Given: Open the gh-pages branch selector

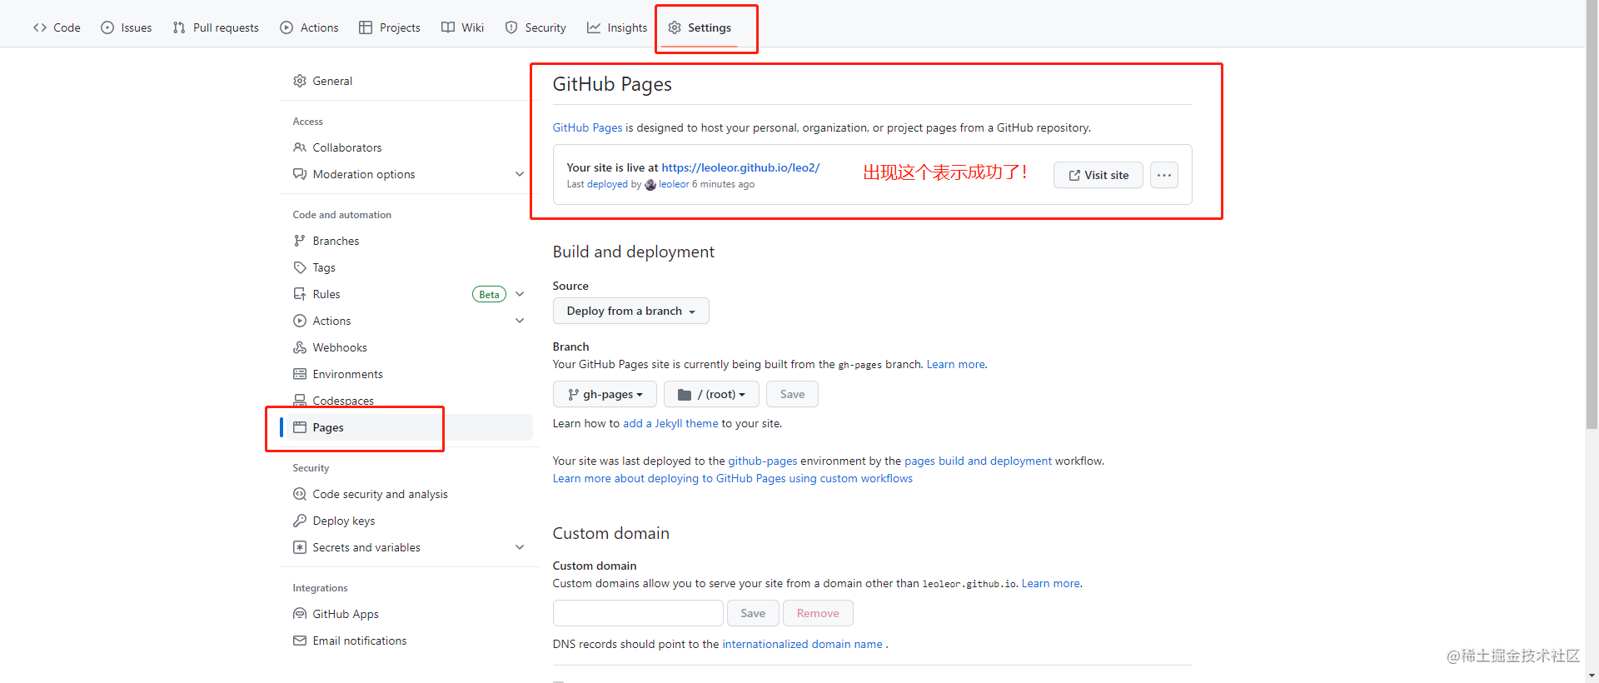Looking at the screenshot, I should pos(605,394).
